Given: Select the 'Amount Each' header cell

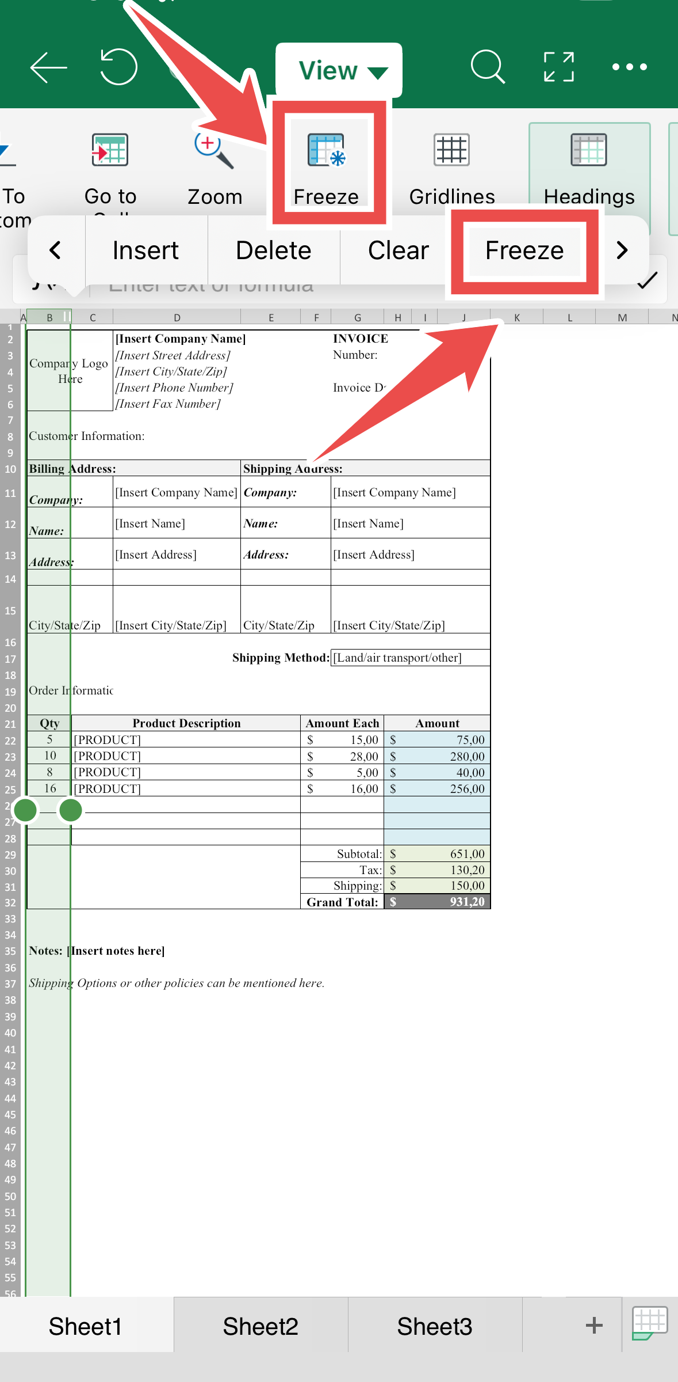Looking at the screenshot, I should pos(342,723).
